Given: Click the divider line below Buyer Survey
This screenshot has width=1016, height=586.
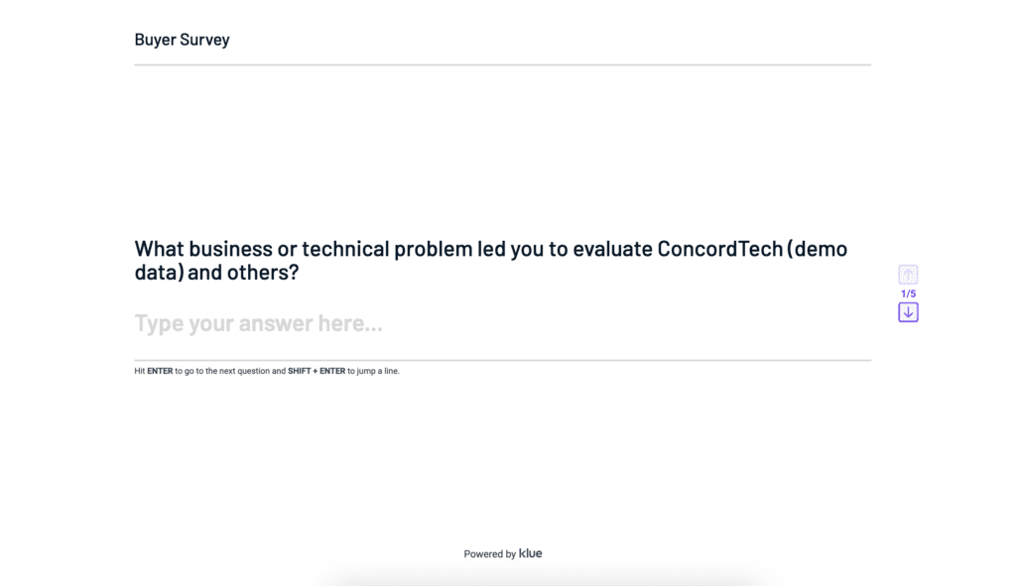Looking at the screenshot, I should coord(502,64).
